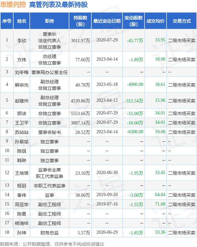197x247 pixels.
Task: Click the holding value 23.10万
Action: (83, 173)
